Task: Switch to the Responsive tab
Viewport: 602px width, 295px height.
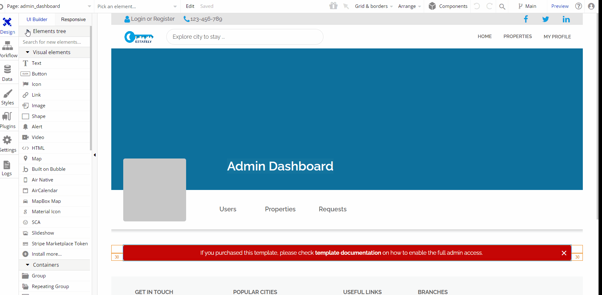Action: pos(73,19)
